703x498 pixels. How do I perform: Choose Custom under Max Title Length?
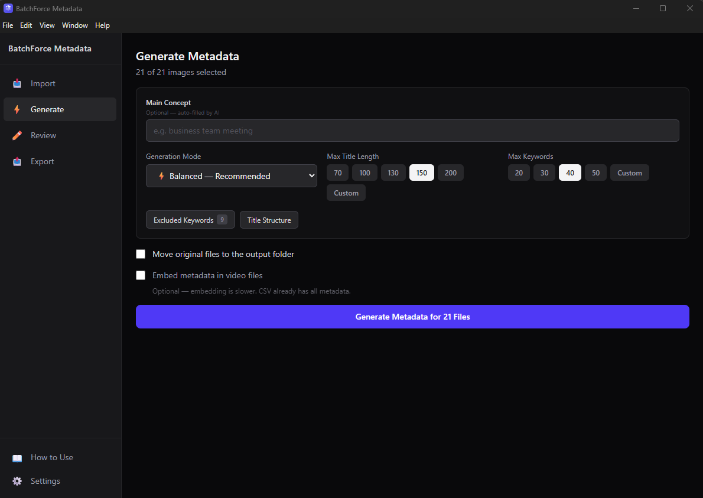[x=346, y=193]
